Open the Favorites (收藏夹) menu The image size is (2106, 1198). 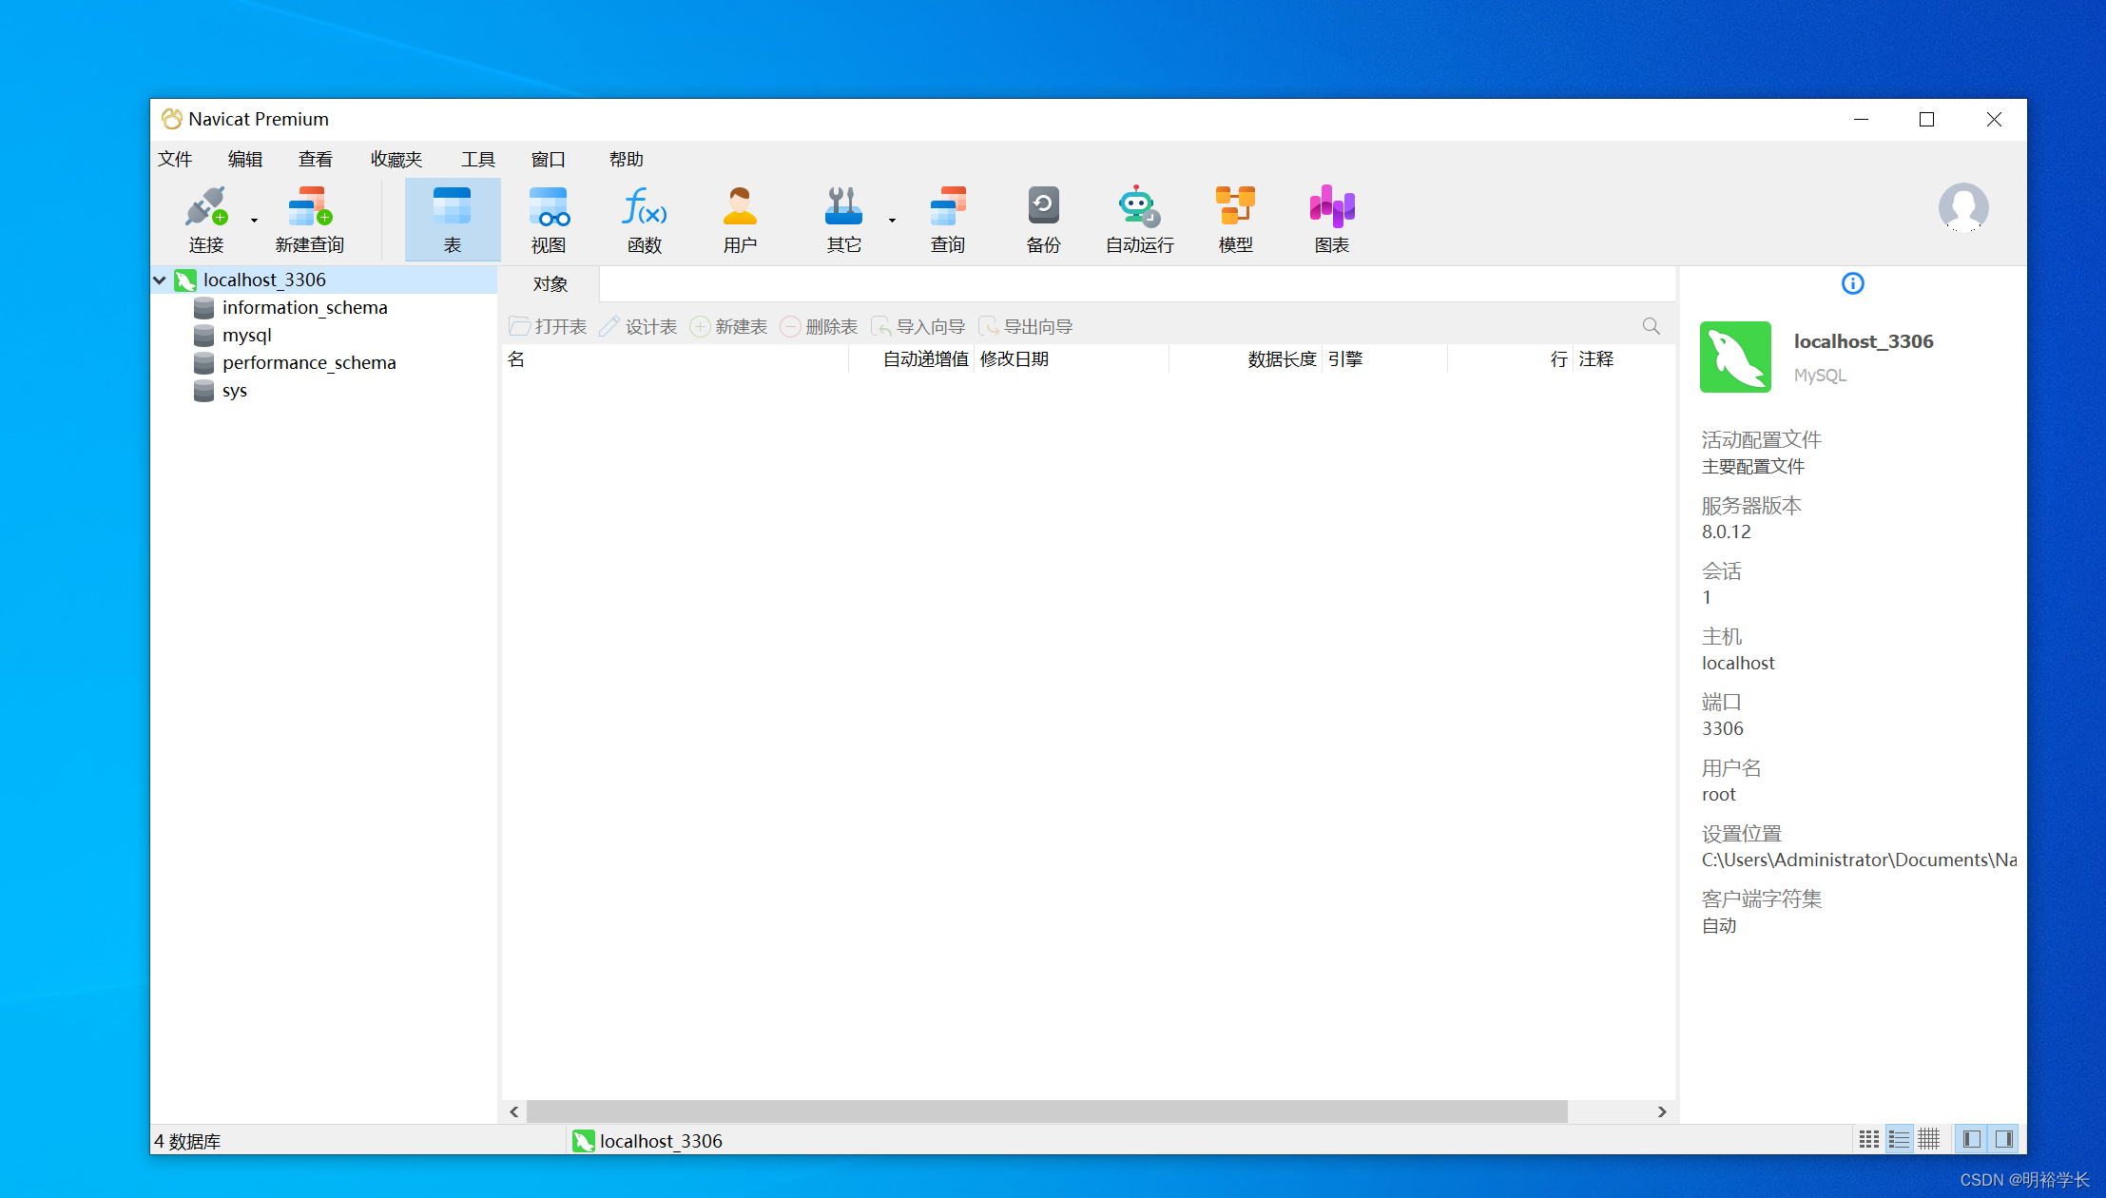396,159
